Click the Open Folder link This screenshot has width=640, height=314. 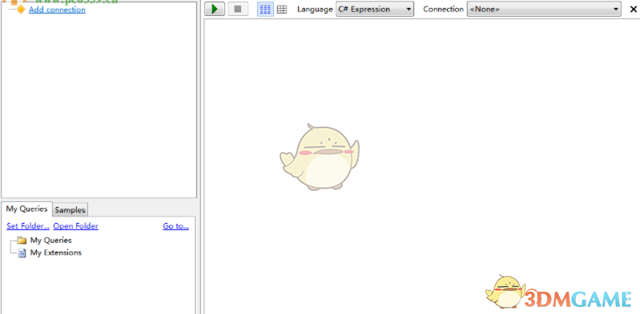pyautogui.click(x=75, y=225)
